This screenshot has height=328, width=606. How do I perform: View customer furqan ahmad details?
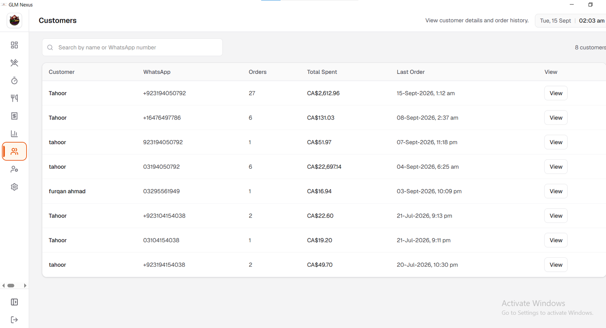point(556,191)
